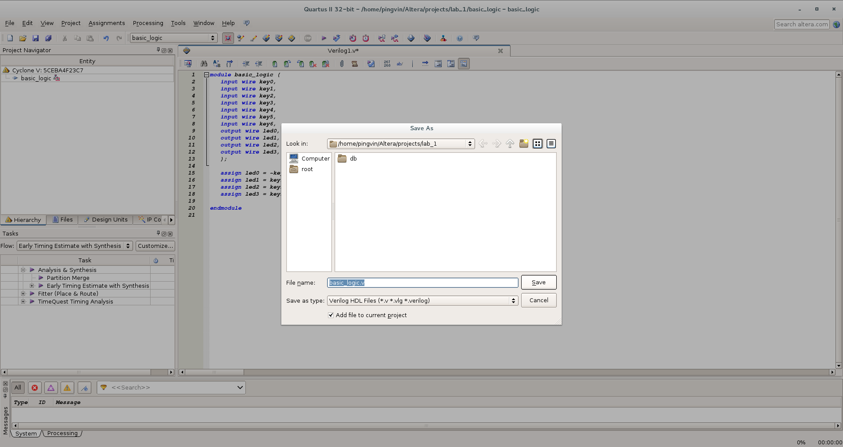Click the Decrease Indent icon in editor toolbar

click(259, 64)
